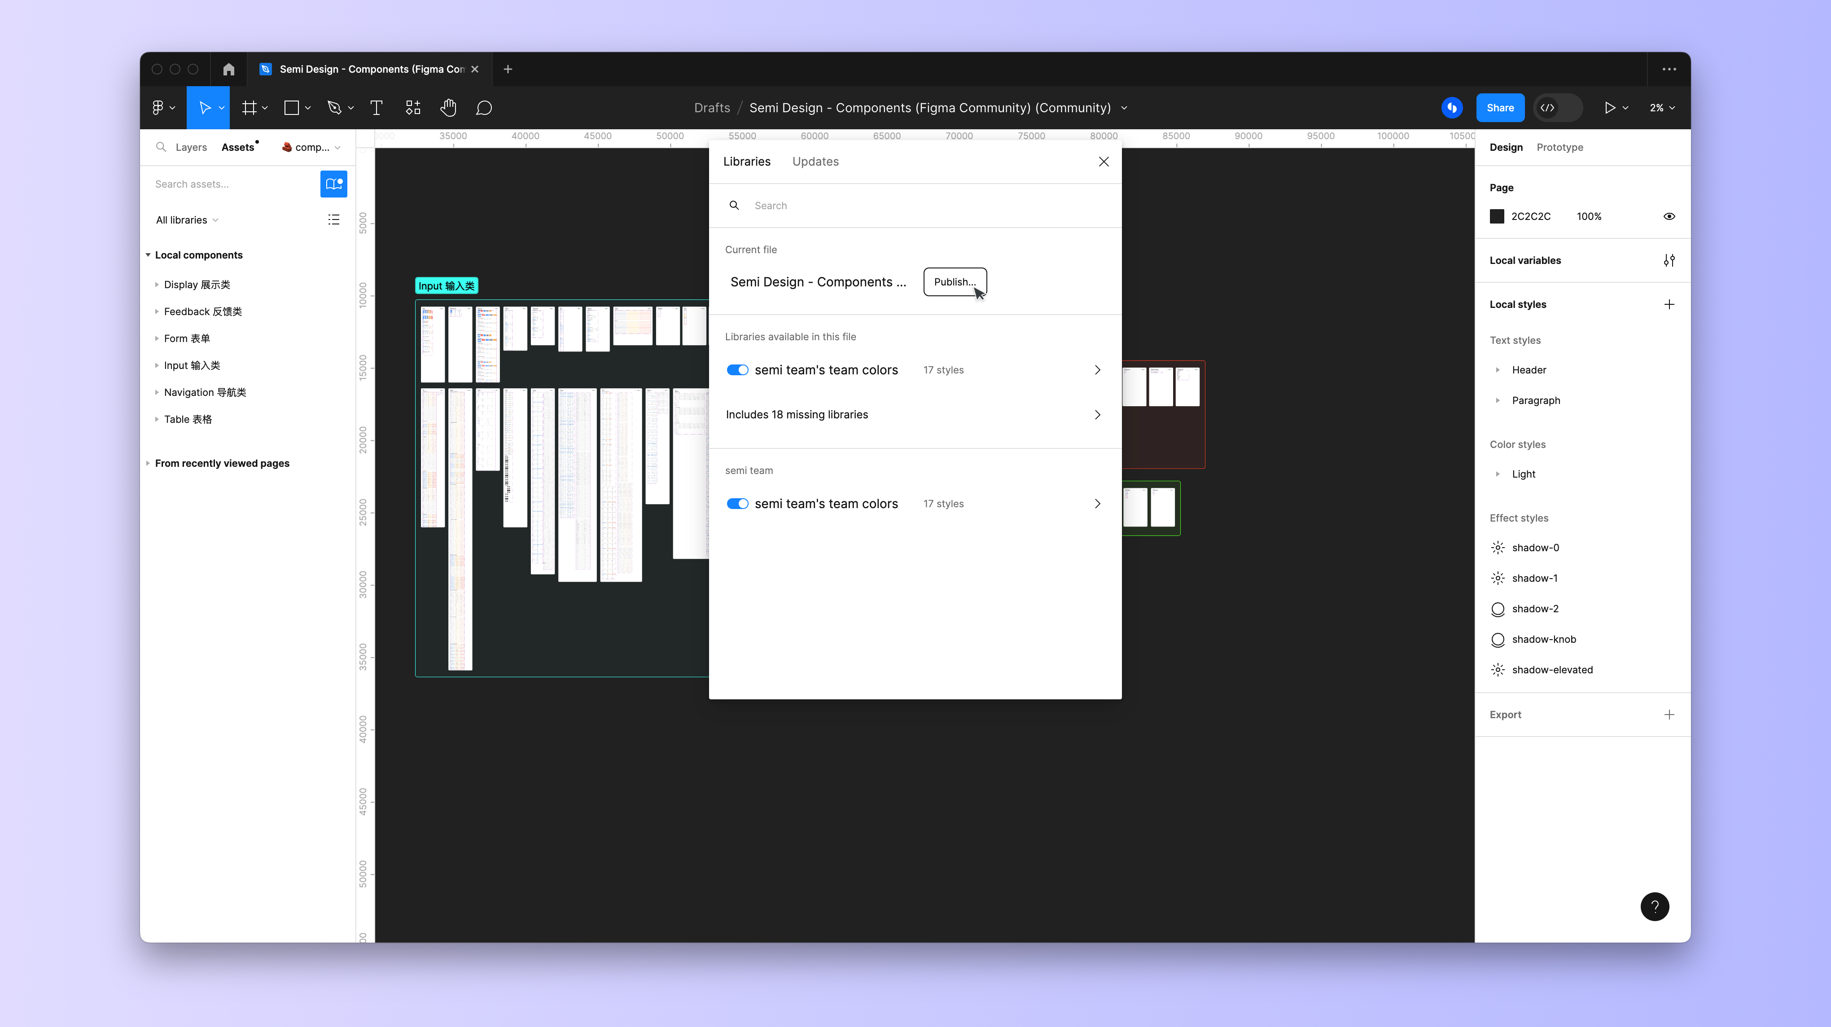Image resolution: width=1831 pixels, height=1027 pixels.
Task: Expand the Paragraph text style group
Action: tap(1497, 400)
